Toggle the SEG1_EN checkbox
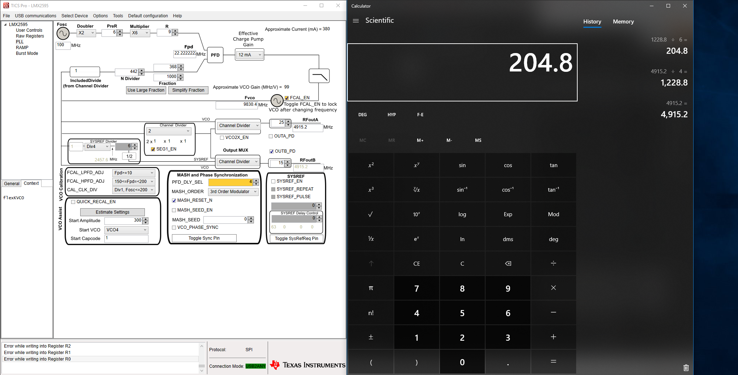The image size is (738, 375). click(153, 149)
